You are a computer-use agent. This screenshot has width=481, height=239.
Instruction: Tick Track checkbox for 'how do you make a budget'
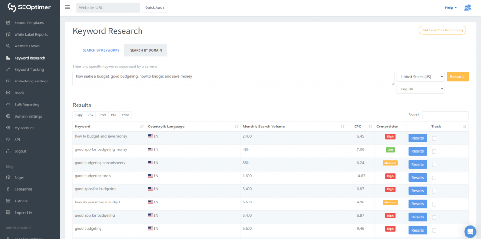[434, 204]
